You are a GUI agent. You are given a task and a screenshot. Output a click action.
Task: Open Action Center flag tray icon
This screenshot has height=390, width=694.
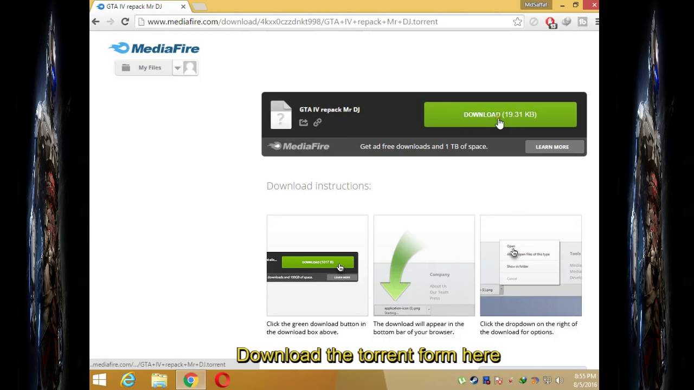(499, 380)
